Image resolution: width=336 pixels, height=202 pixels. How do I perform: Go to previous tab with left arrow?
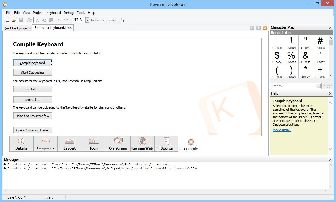click(x=252, y=28)
